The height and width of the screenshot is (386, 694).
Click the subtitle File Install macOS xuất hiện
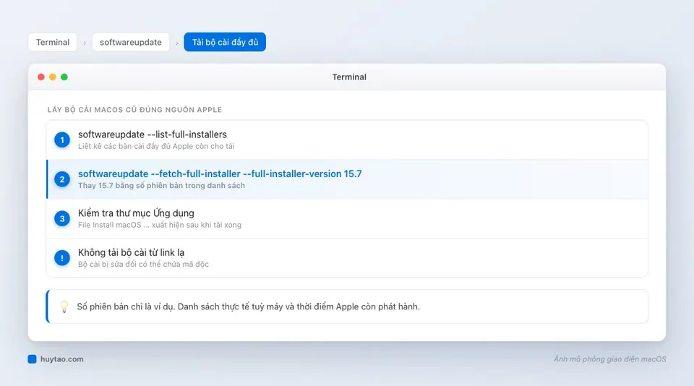[x=160, y=225]
